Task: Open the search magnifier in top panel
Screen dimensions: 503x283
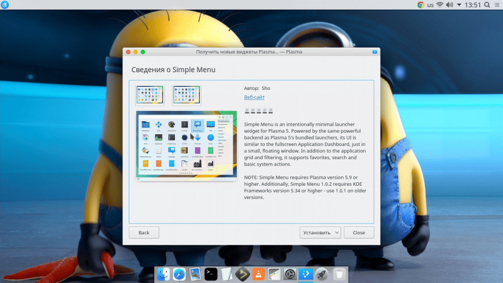Action: tap(487, 5)
